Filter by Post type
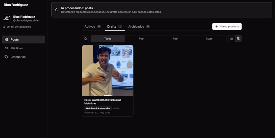The width and height of the screenshot is (275, 138). tap(141, 38)
